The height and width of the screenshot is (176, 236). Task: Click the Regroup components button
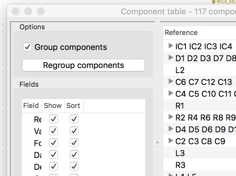[83, 65]
